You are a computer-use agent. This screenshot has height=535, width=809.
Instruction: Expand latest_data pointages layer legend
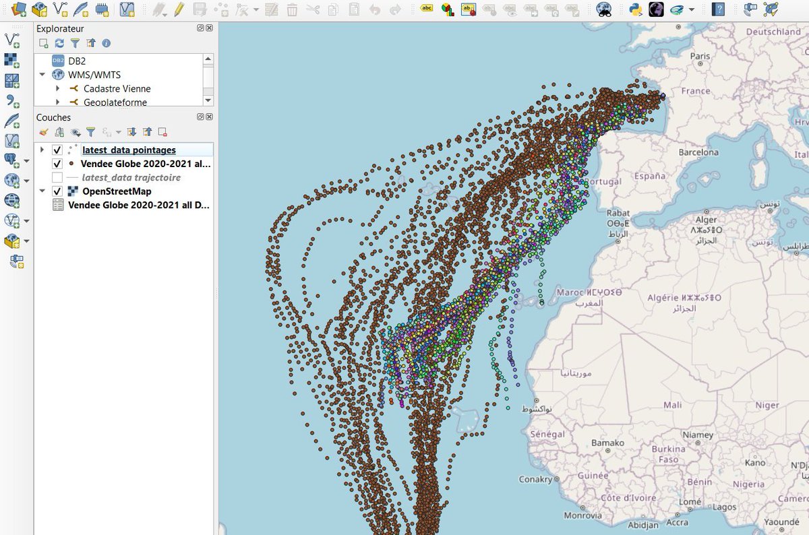pos(42,150)
